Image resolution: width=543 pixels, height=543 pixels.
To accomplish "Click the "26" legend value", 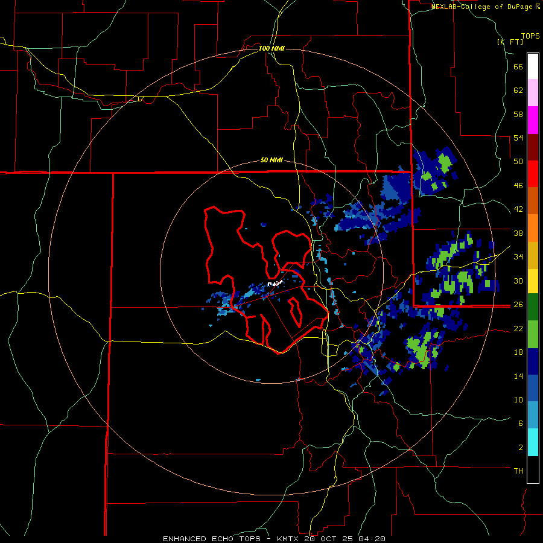I will pos(518,305).
